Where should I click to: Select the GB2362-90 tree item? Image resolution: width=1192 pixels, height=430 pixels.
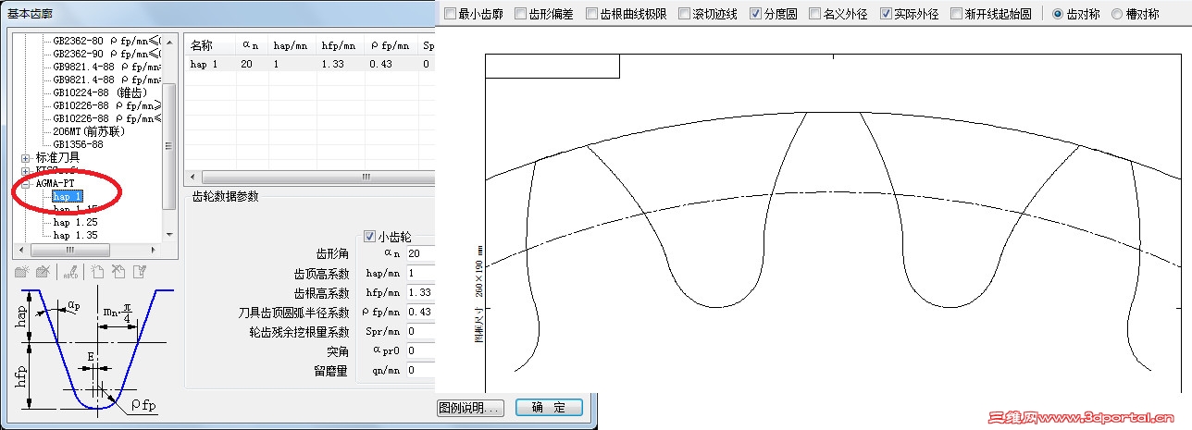[x=106, y=54]
